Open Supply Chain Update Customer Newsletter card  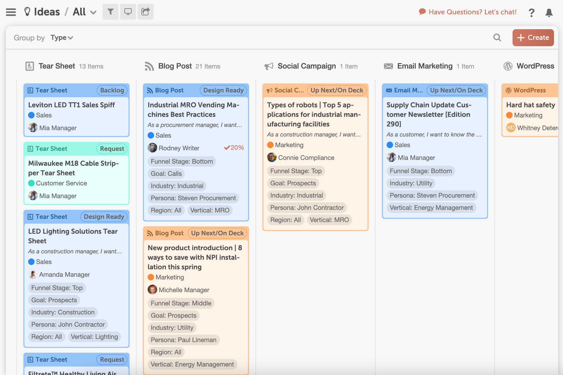pos(429,114)
